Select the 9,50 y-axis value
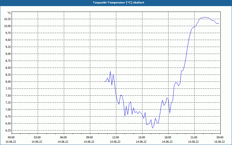Image resolution: width=232 pixels, height=145 pixels. click(8, 40)
